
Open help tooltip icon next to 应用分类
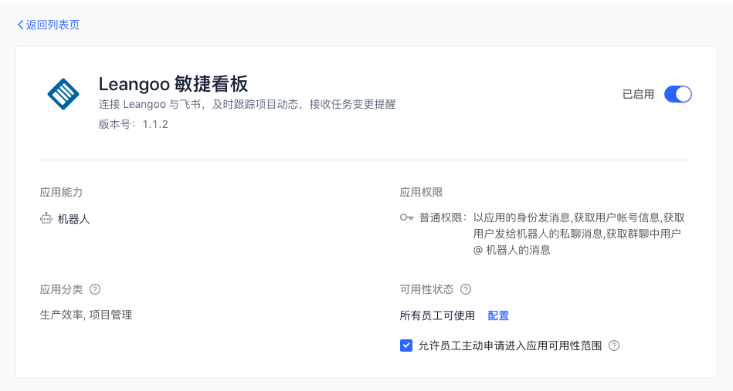(x=95, y=290)
